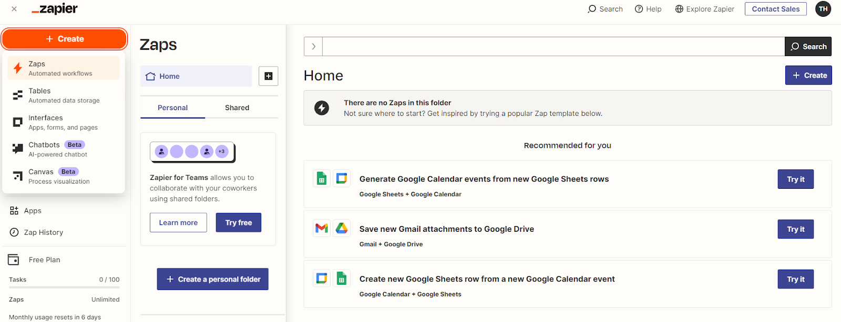Viewport: 841px width, 322px height.
Task: Click Learn more about Zapier for Teams
Action: tap(178, 222)
